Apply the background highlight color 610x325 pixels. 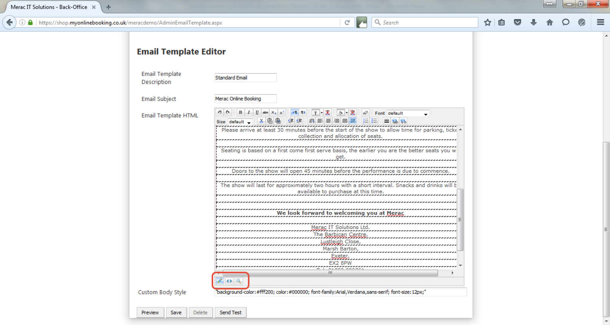tap(340, 113)
